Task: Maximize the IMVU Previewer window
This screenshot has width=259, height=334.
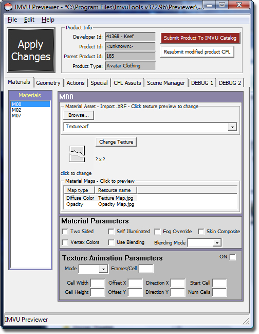Action: coord(222,5)
